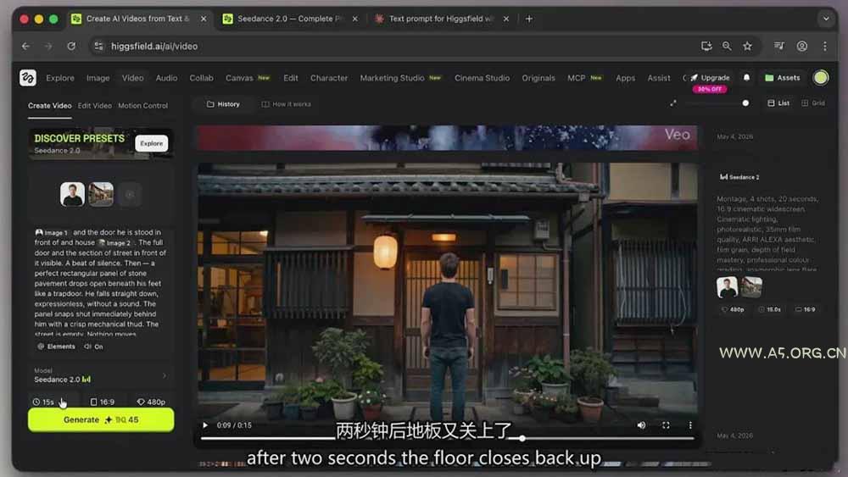
Task: Open the Seedance 2.0 model selector
Action: [x=101, y=375]
